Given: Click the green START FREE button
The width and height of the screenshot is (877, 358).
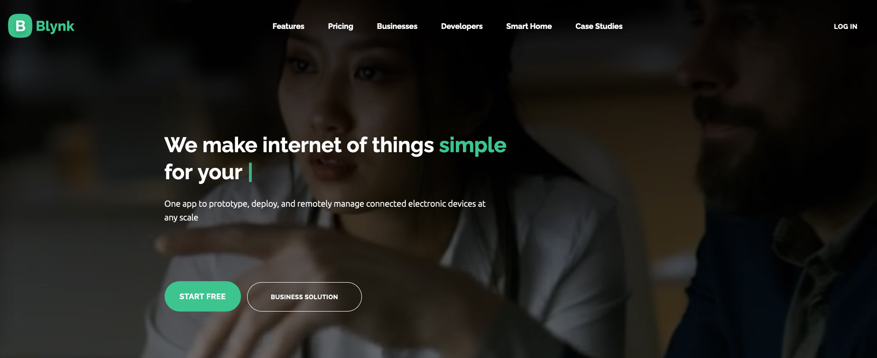Looking at the screenshot, I should (203, 296).
